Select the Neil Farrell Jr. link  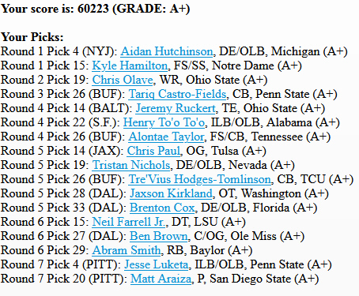[129, 222]
